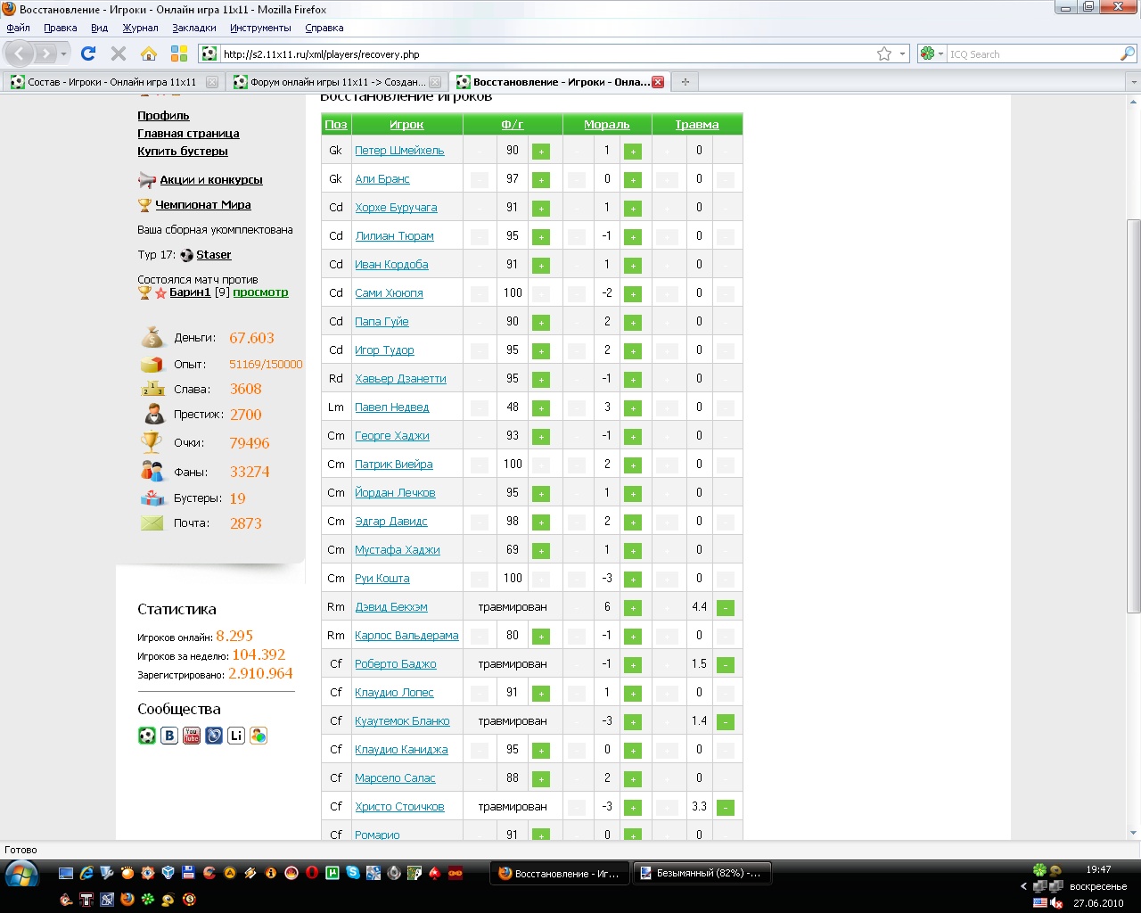
Task: Click the просмотр match link
Action: pyautogui.click(x=260, y=292)
